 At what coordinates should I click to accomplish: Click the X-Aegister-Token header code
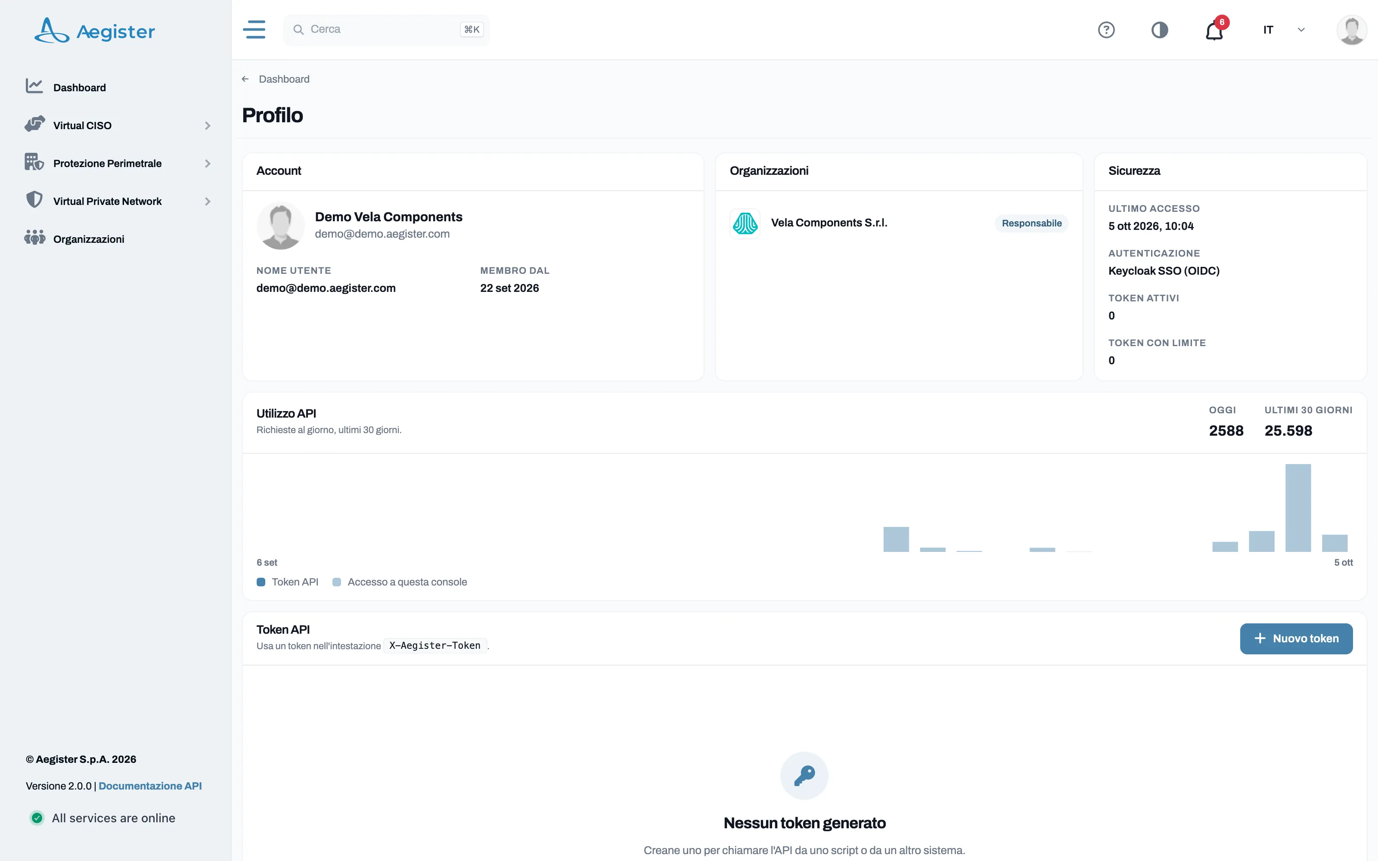[435, 645]
